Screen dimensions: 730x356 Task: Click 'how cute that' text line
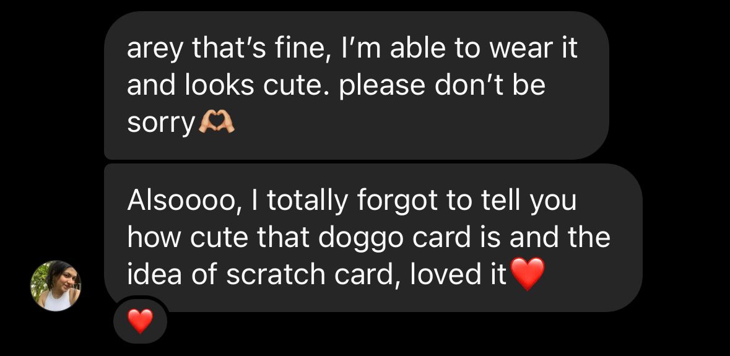[219, 237]
